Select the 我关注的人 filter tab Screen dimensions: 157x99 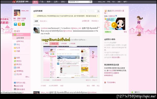tap(43, 21)
